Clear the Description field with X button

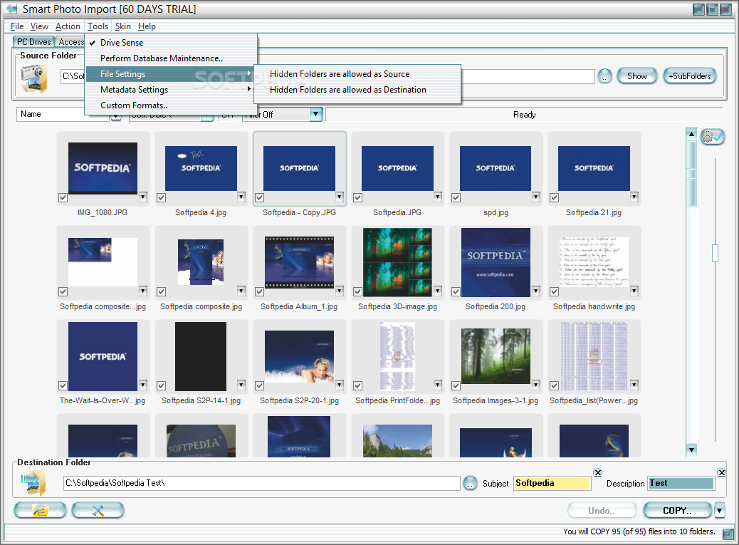pyautogui.click(x=722, y=472)
